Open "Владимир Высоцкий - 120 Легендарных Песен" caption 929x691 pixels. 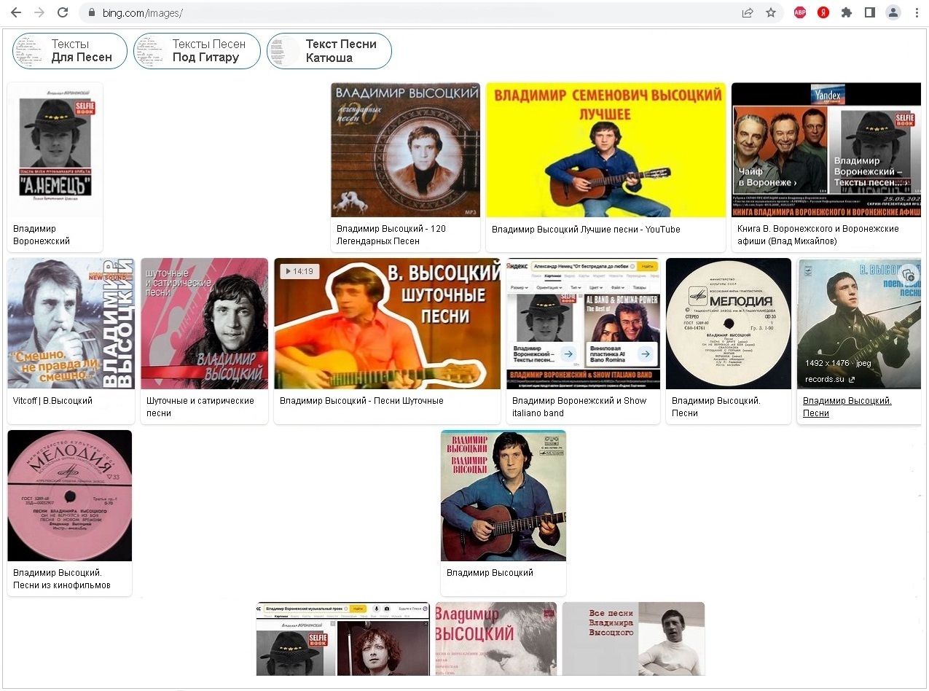pyautogui.click(x=391, y=235)
